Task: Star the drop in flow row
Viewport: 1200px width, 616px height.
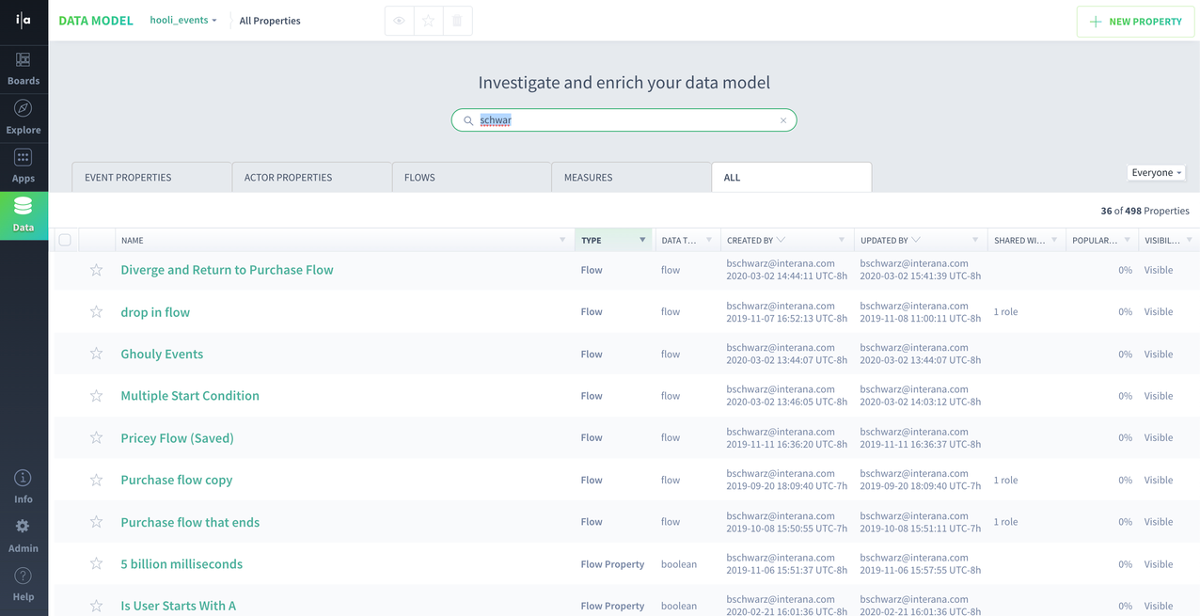Action: 96,312
